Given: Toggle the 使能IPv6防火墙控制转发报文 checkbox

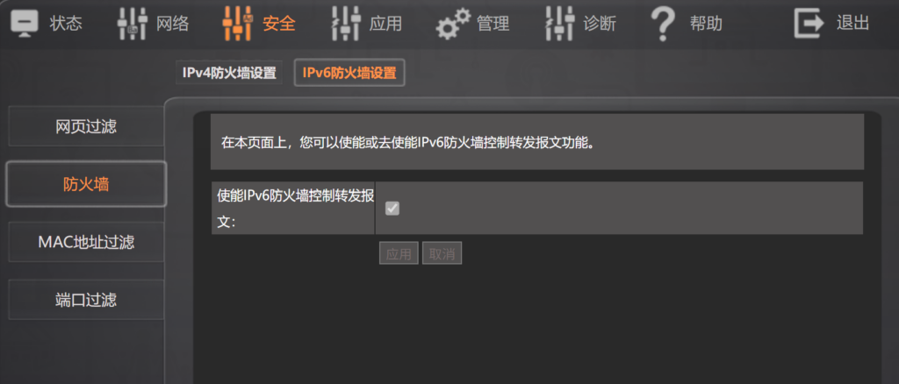Looking at the screenshot, I should tap(392, 209).
